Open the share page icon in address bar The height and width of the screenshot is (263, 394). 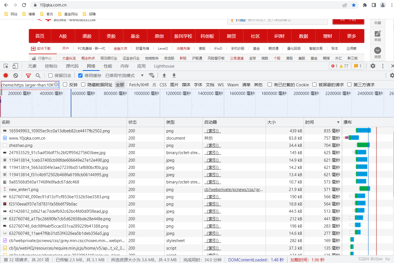pyautogui.click(x=345, y=5)
